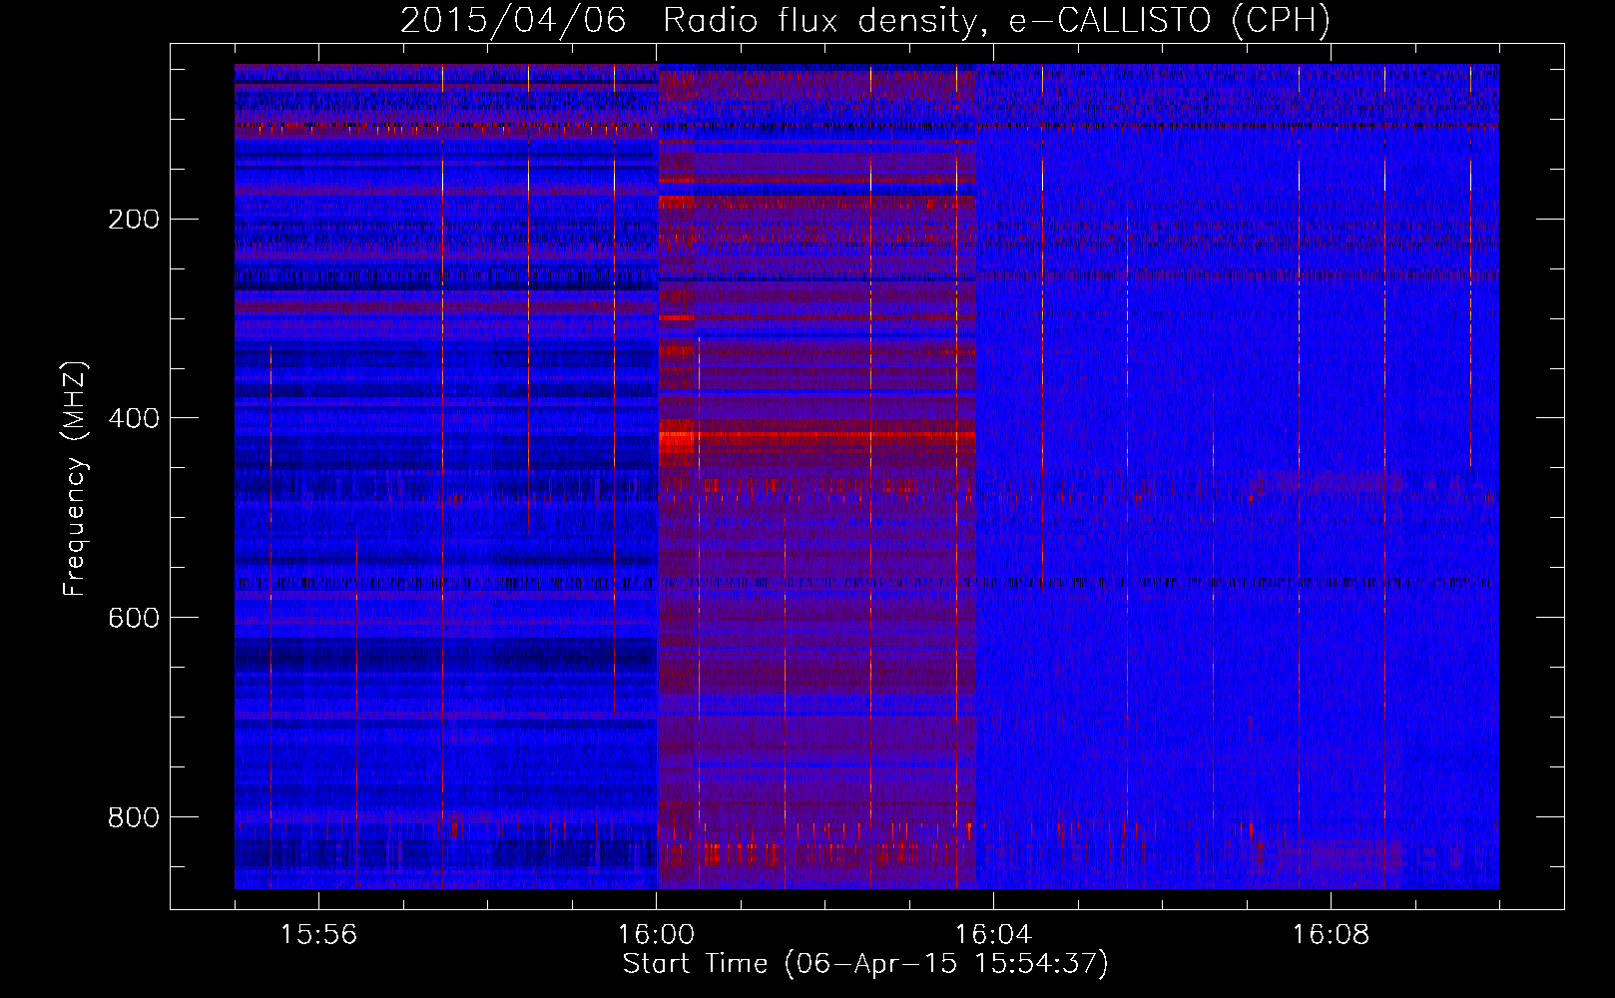Click the 'Frequency (MHZ)' vertical axis label
This screenshot has height=998, width=1615.
[x=76, y=479]
